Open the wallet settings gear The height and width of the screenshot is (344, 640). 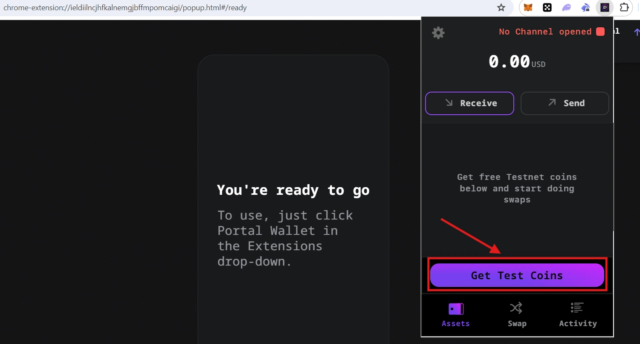click(438, 33)
